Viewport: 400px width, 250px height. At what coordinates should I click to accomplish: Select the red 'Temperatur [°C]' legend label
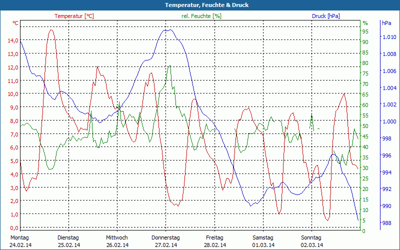(x=74, y=16)
